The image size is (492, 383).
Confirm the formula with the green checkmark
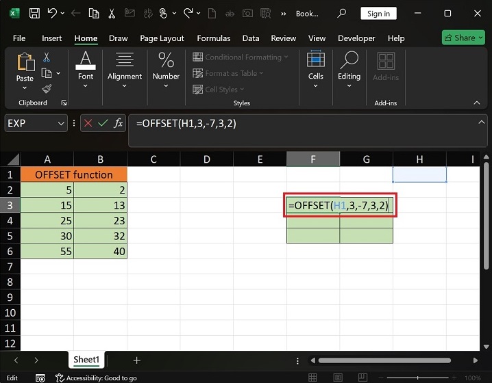tap(103, 123)
